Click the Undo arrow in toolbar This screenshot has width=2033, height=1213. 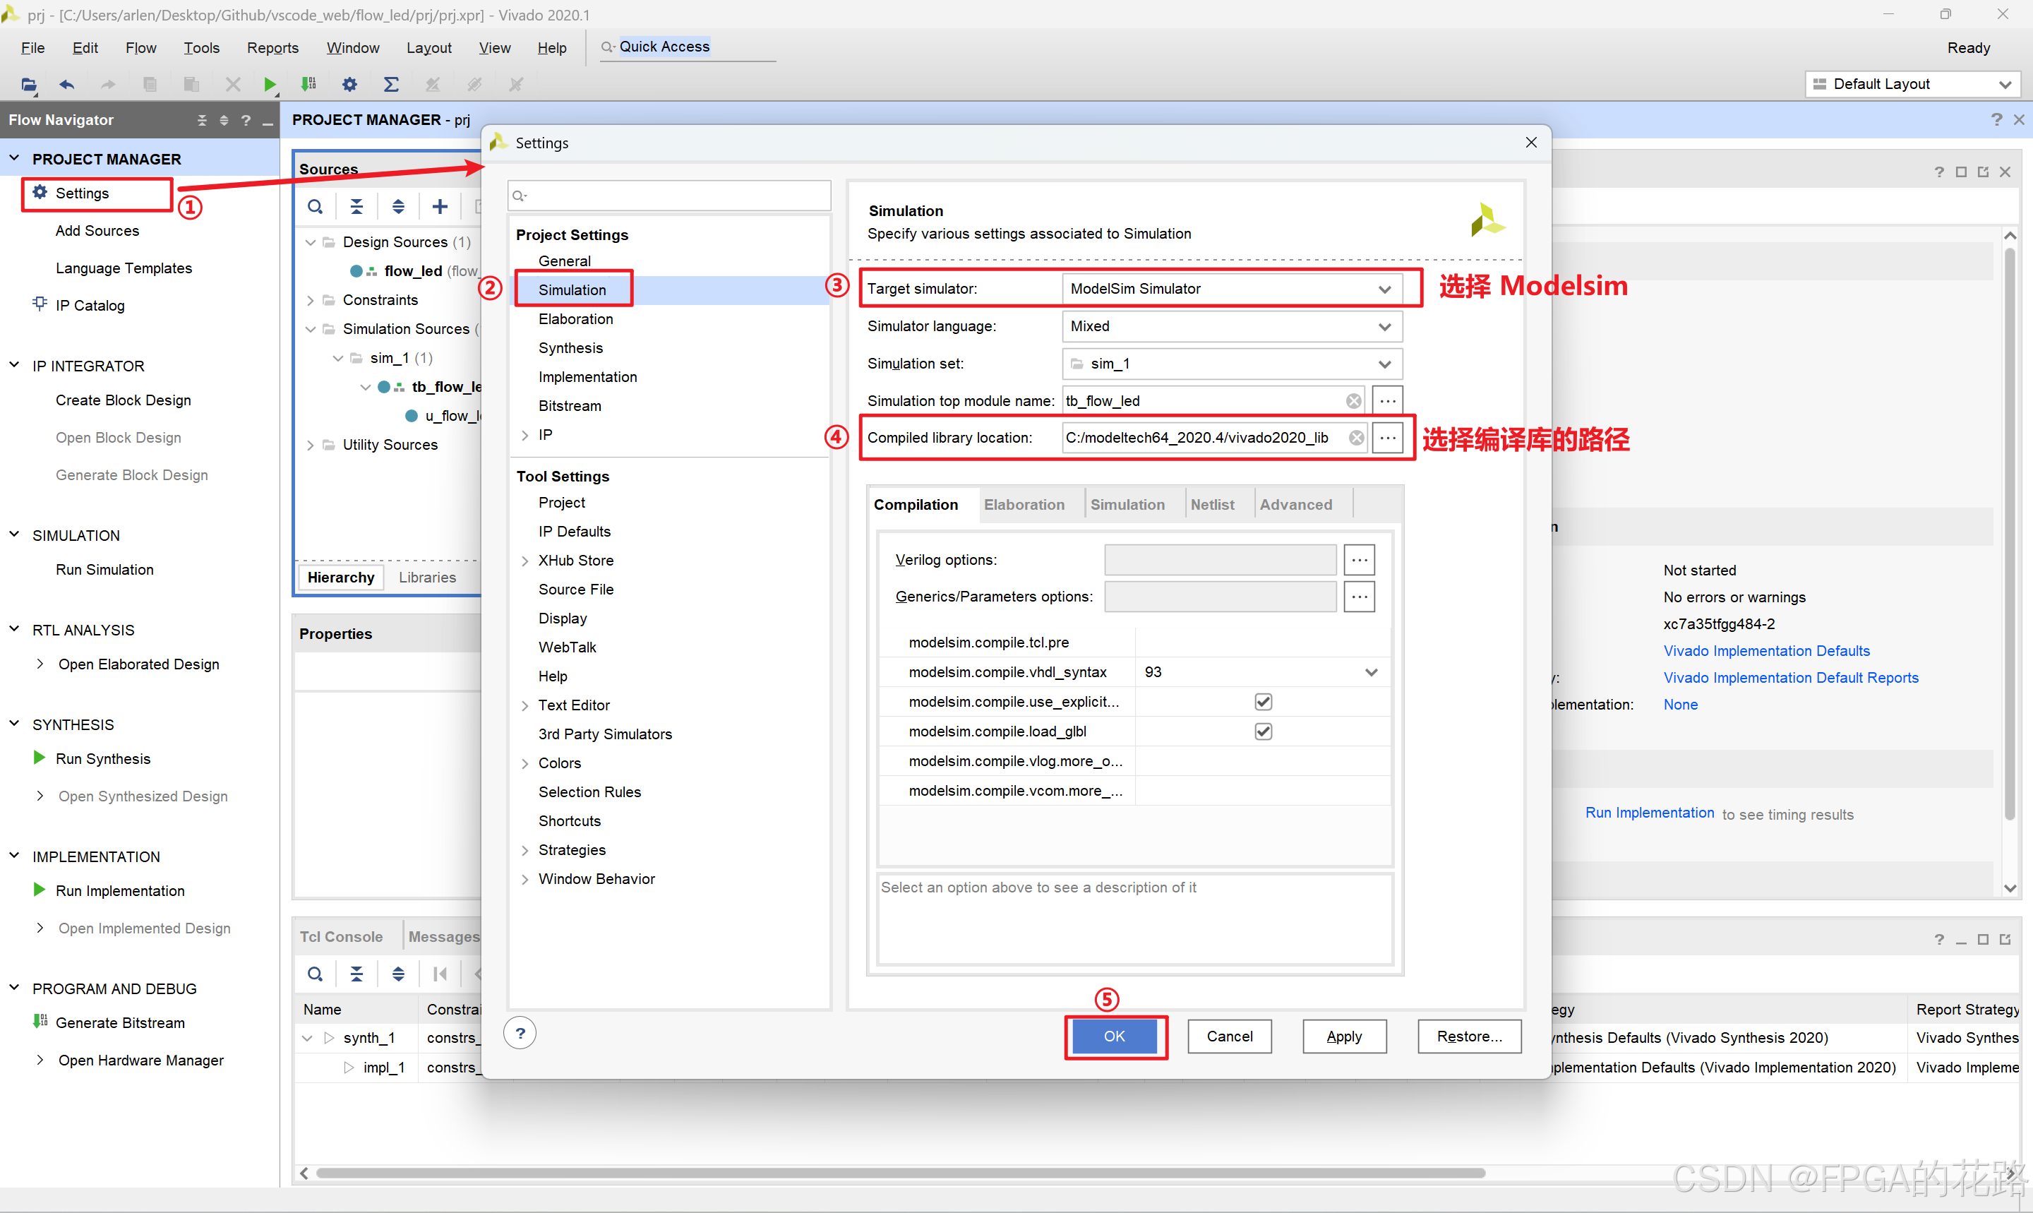[67, 84]
